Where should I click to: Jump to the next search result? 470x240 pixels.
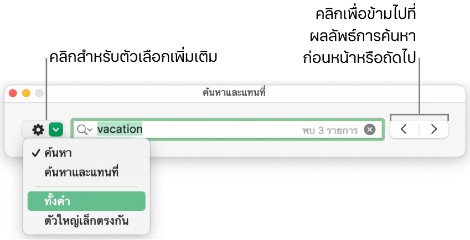click(x=434, y=130)
